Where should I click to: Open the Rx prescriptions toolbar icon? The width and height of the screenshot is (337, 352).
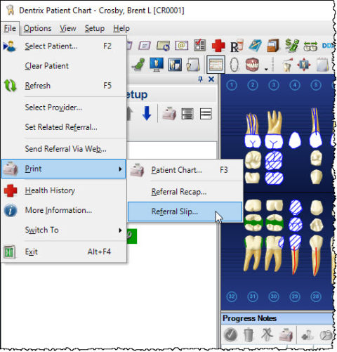tap(237, 46)
